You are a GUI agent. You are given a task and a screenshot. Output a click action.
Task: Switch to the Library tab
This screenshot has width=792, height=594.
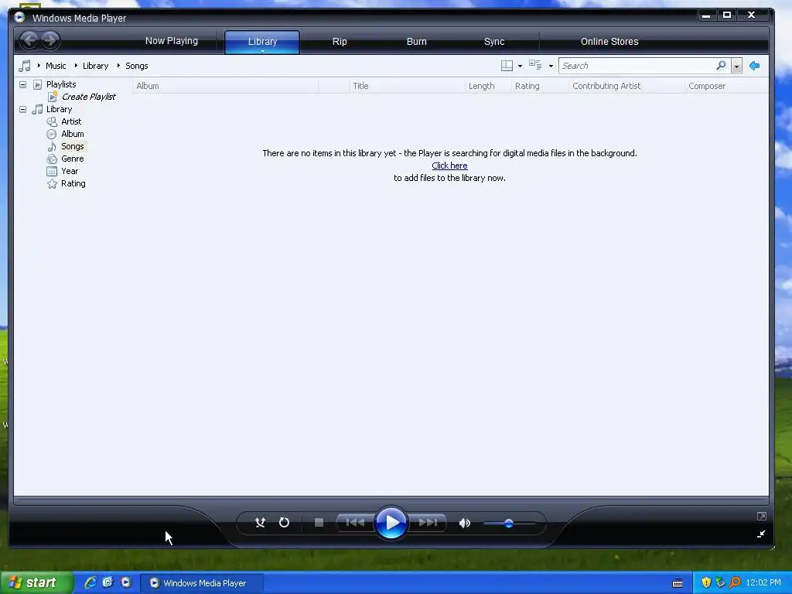pos(262,42)
